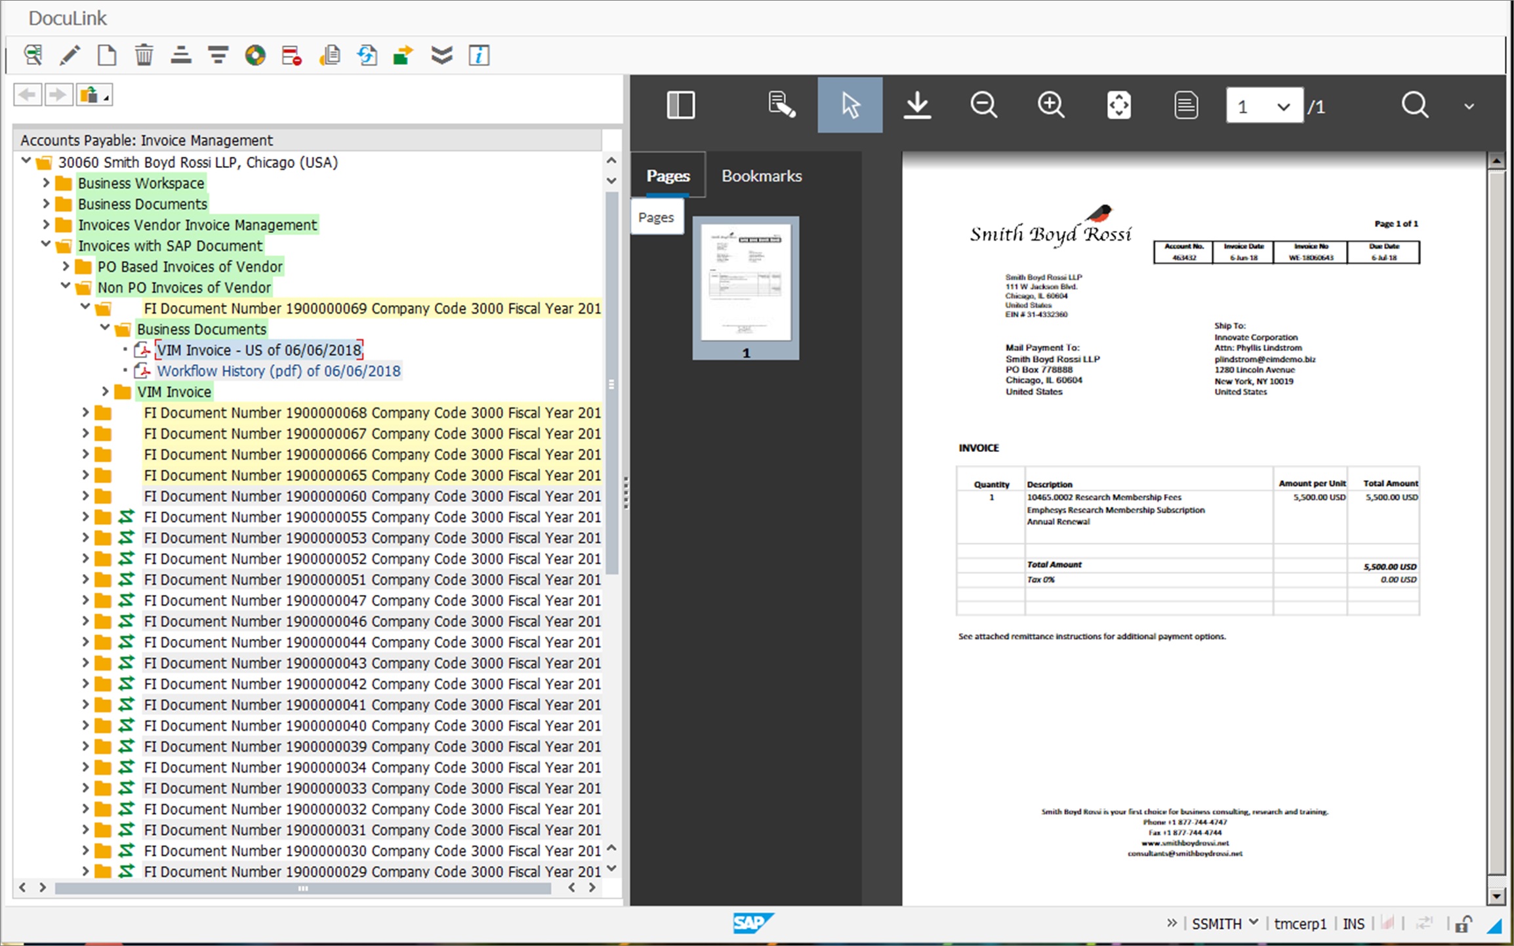Click the document refresh arrows icon
Image resolution: width=1514 pixels, height=946 pixels.
[367, 55]
